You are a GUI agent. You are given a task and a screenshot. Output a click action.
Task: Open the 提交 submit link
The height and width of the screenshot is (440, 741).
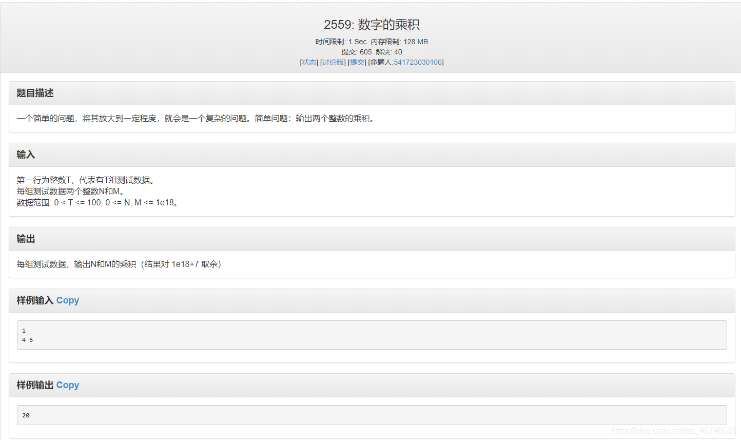[x=357, y=62]
